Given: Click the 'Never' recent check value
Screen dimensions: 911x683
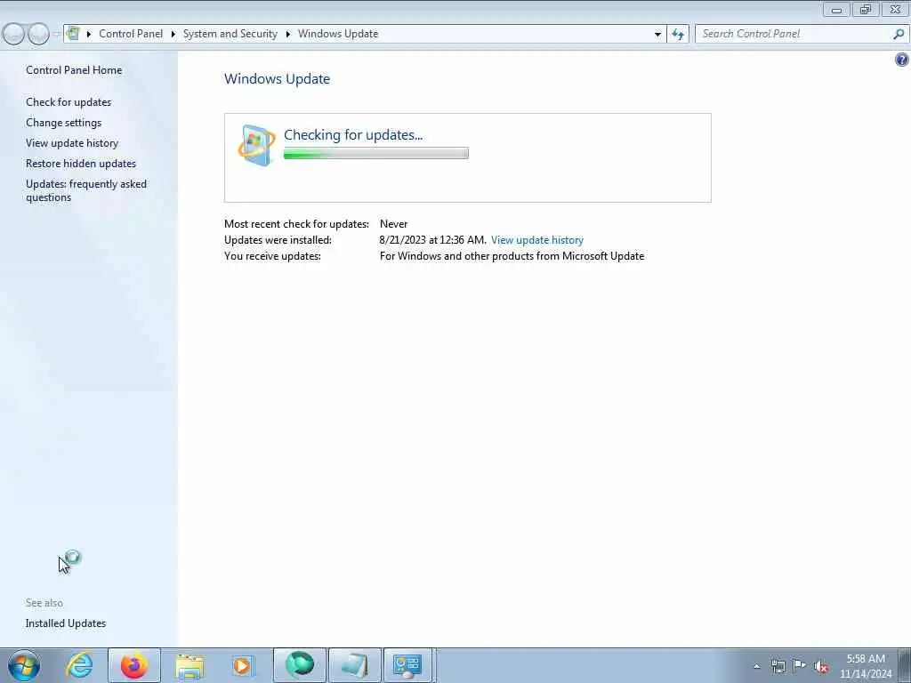Looking at the screenshot, I should (394, 224).
